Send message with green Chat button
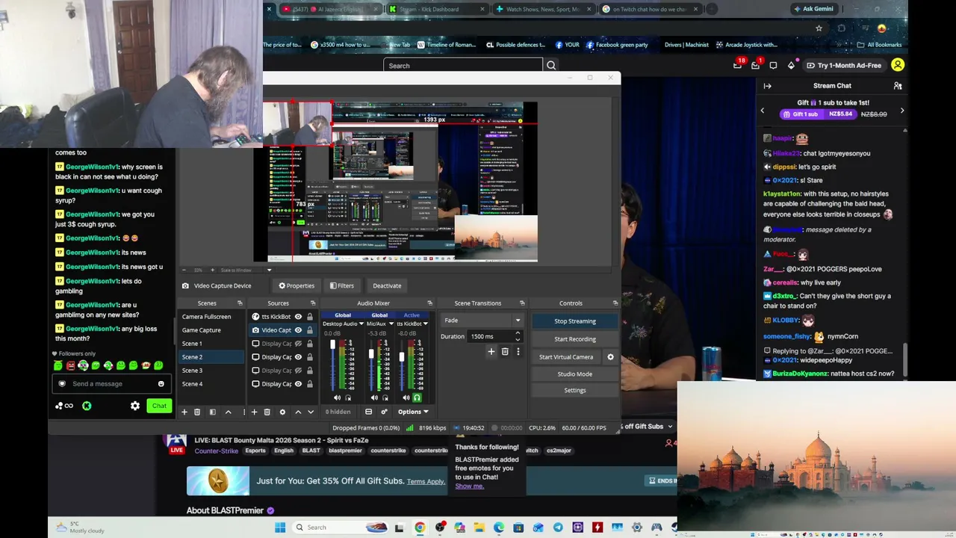The width and height of the screenshot is (956, 538). (159, 406)
